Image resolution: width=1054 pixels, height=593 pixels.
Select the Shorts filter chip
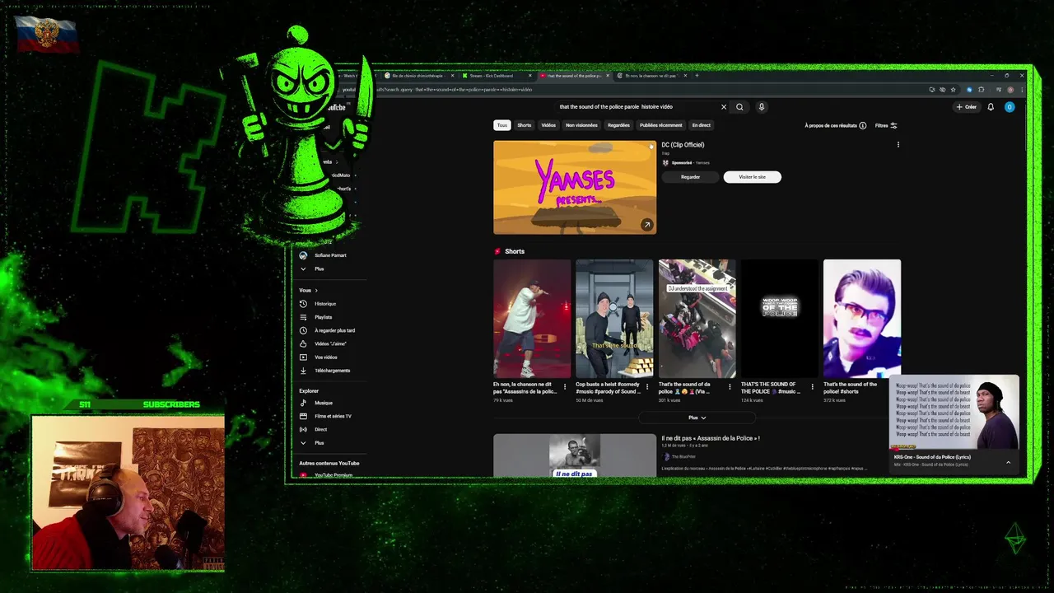pos(525,125)
